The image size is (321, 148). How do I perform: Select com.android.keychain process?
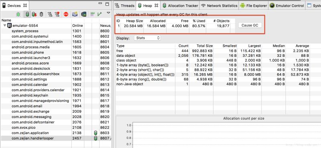coord(56,95)
